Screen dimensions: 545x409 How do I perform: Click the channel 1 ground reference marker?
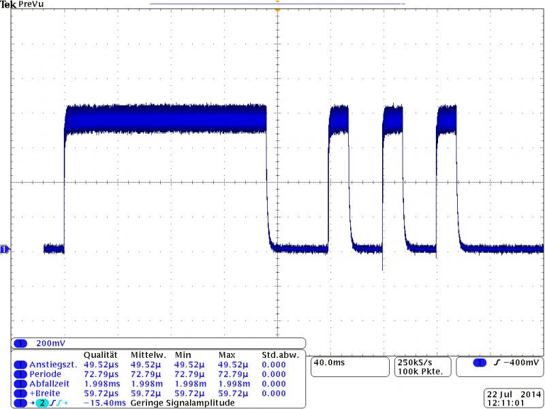pyautogui.click(x=4, y=249)
